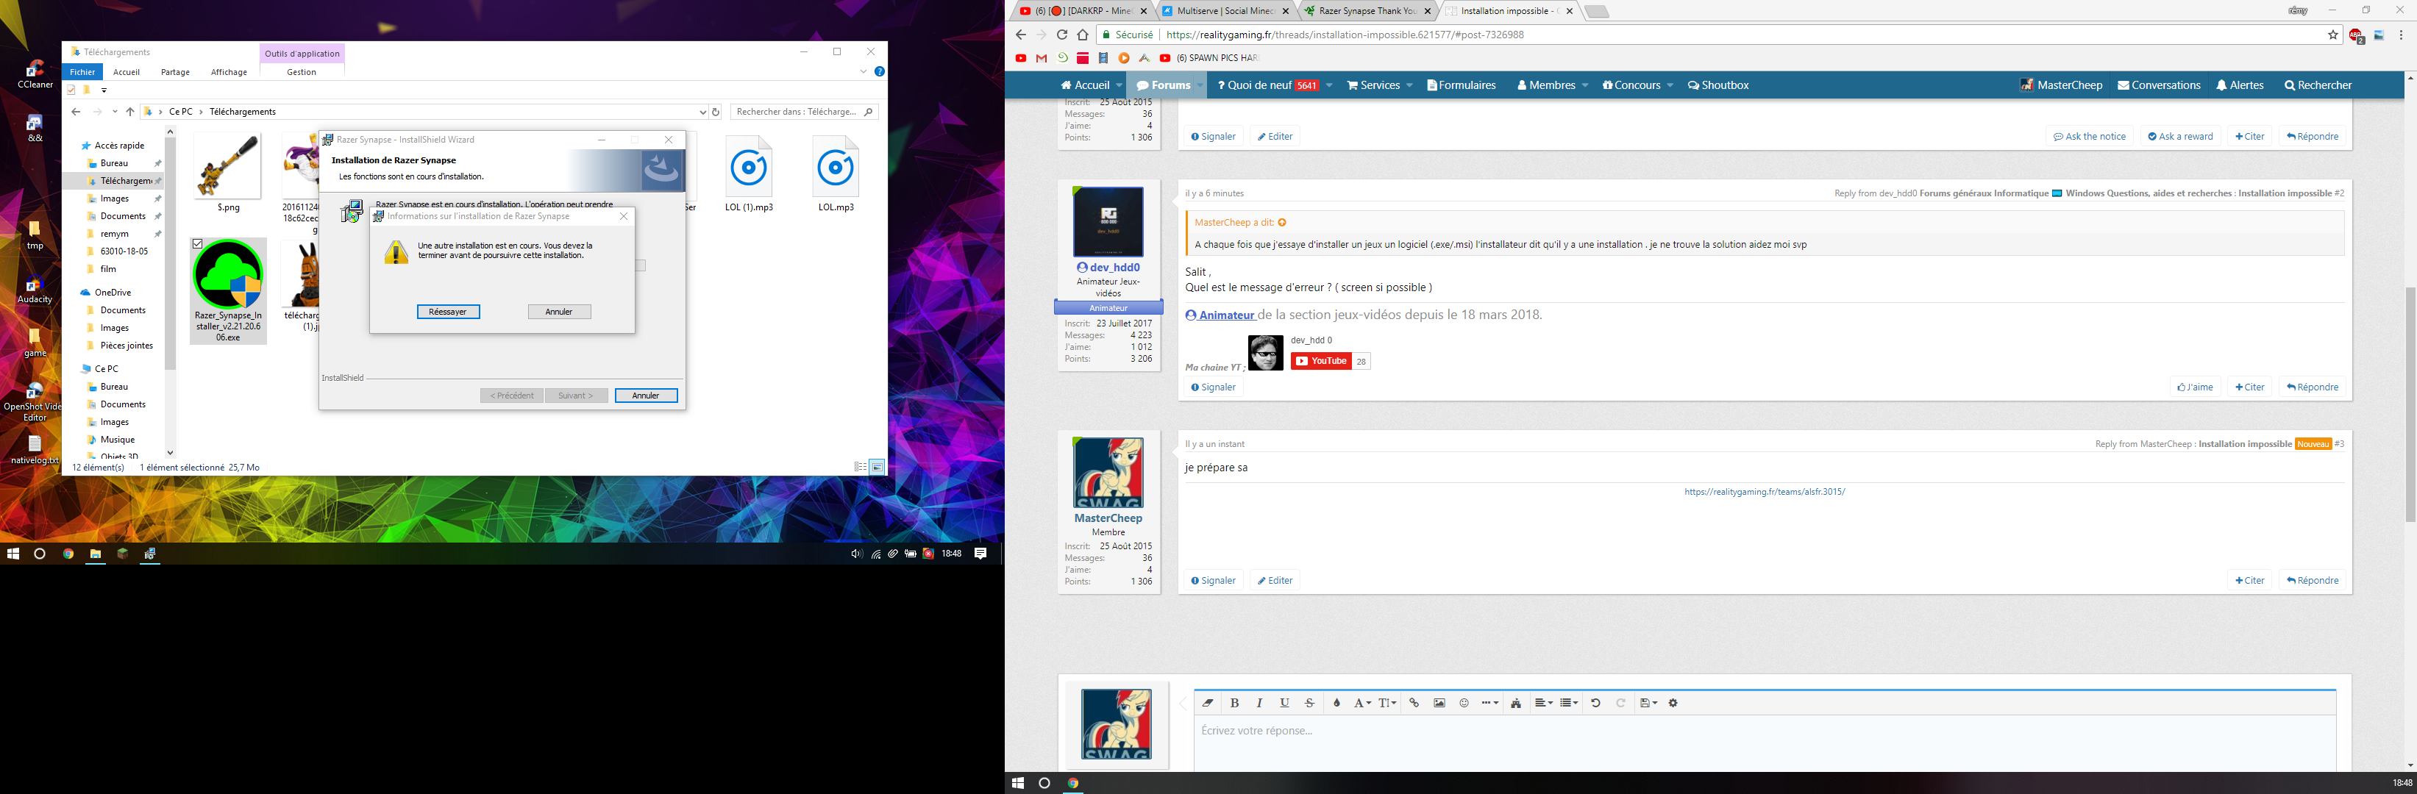The height and width of the screenshot is (794, 2417).
Task: Click Annuler in the warning dialog
Action: coord(559,311)
